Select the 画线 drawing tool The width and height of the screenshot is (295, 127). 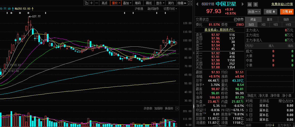pyautogui.click(x=149, y=3)
